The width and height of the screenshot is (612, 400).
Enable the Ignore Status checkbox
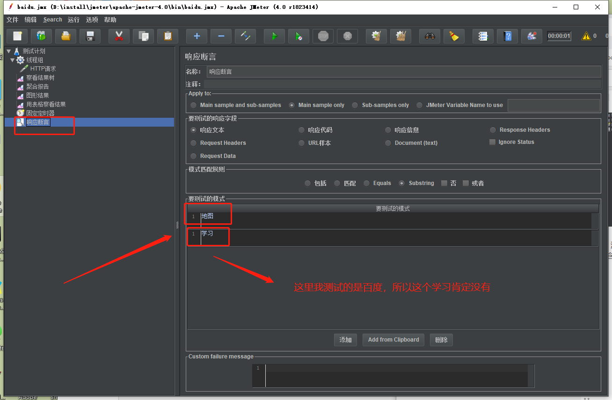click(492, 142)
